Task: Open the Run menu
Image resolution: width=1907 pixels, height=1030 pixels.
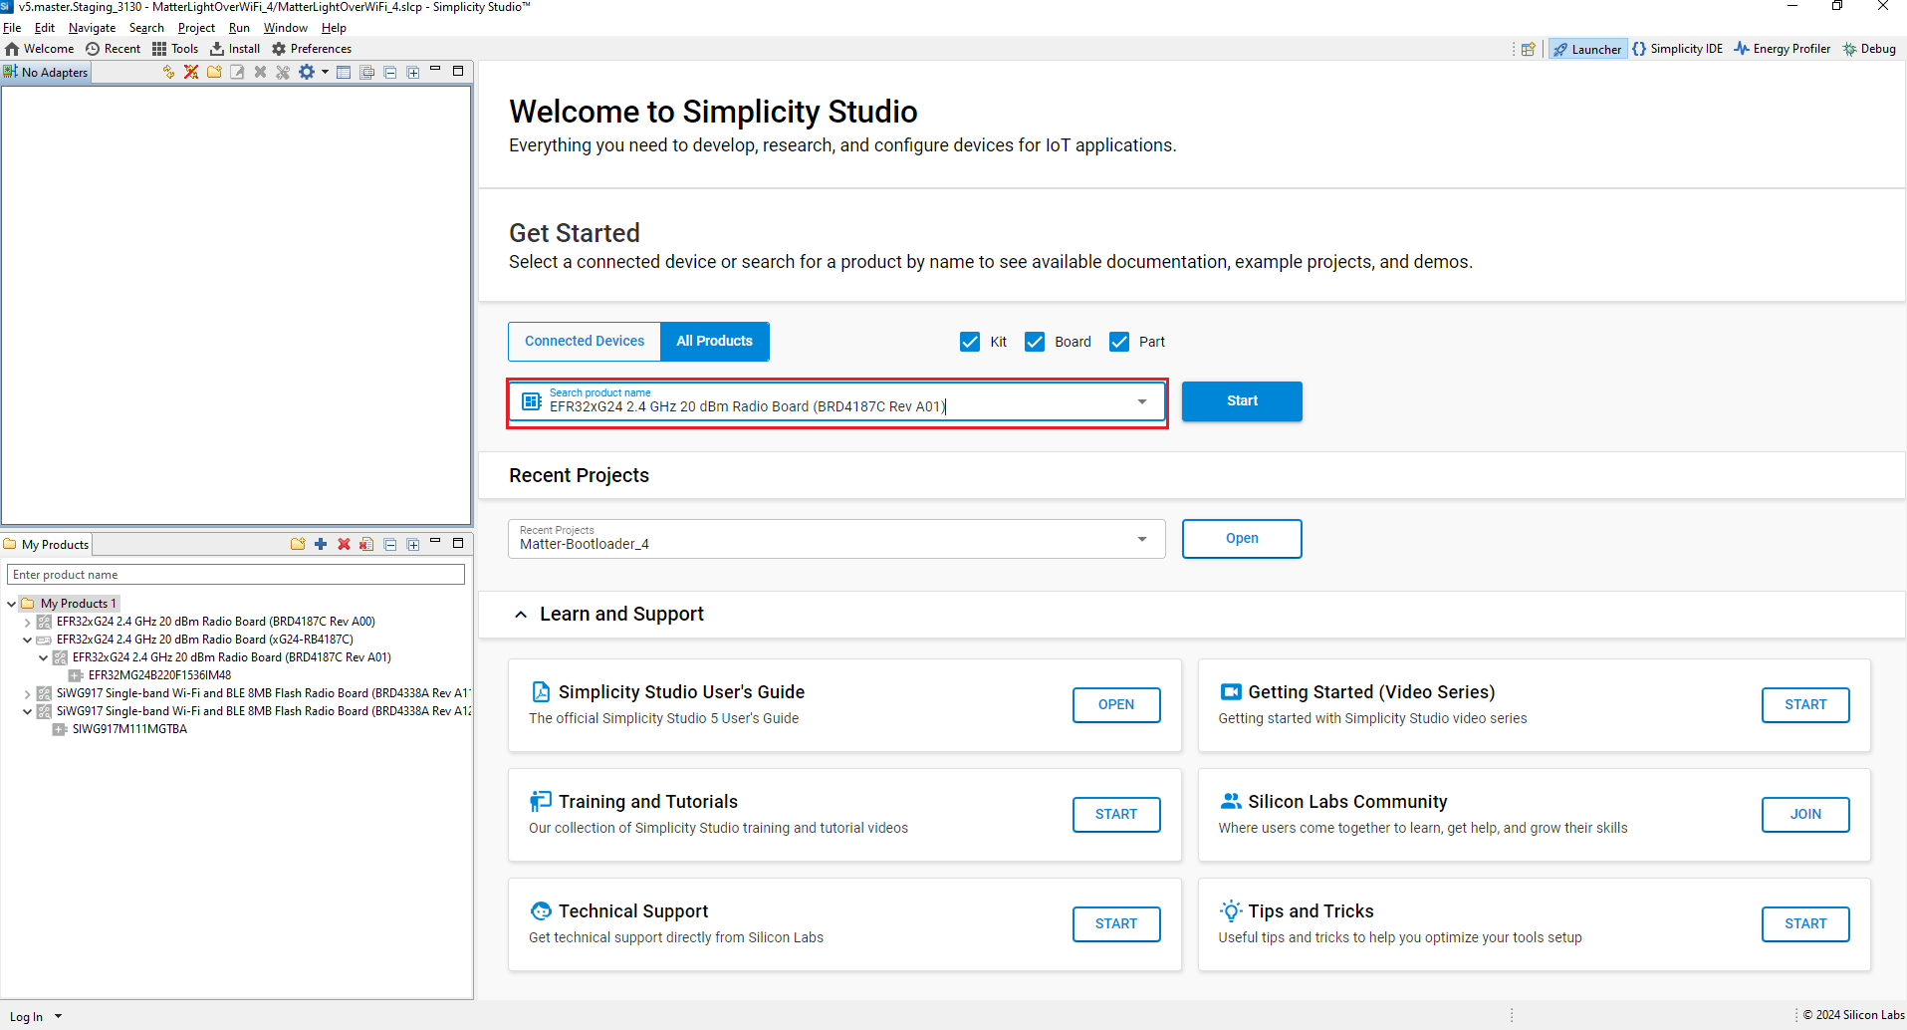Action: click(239, 28)
